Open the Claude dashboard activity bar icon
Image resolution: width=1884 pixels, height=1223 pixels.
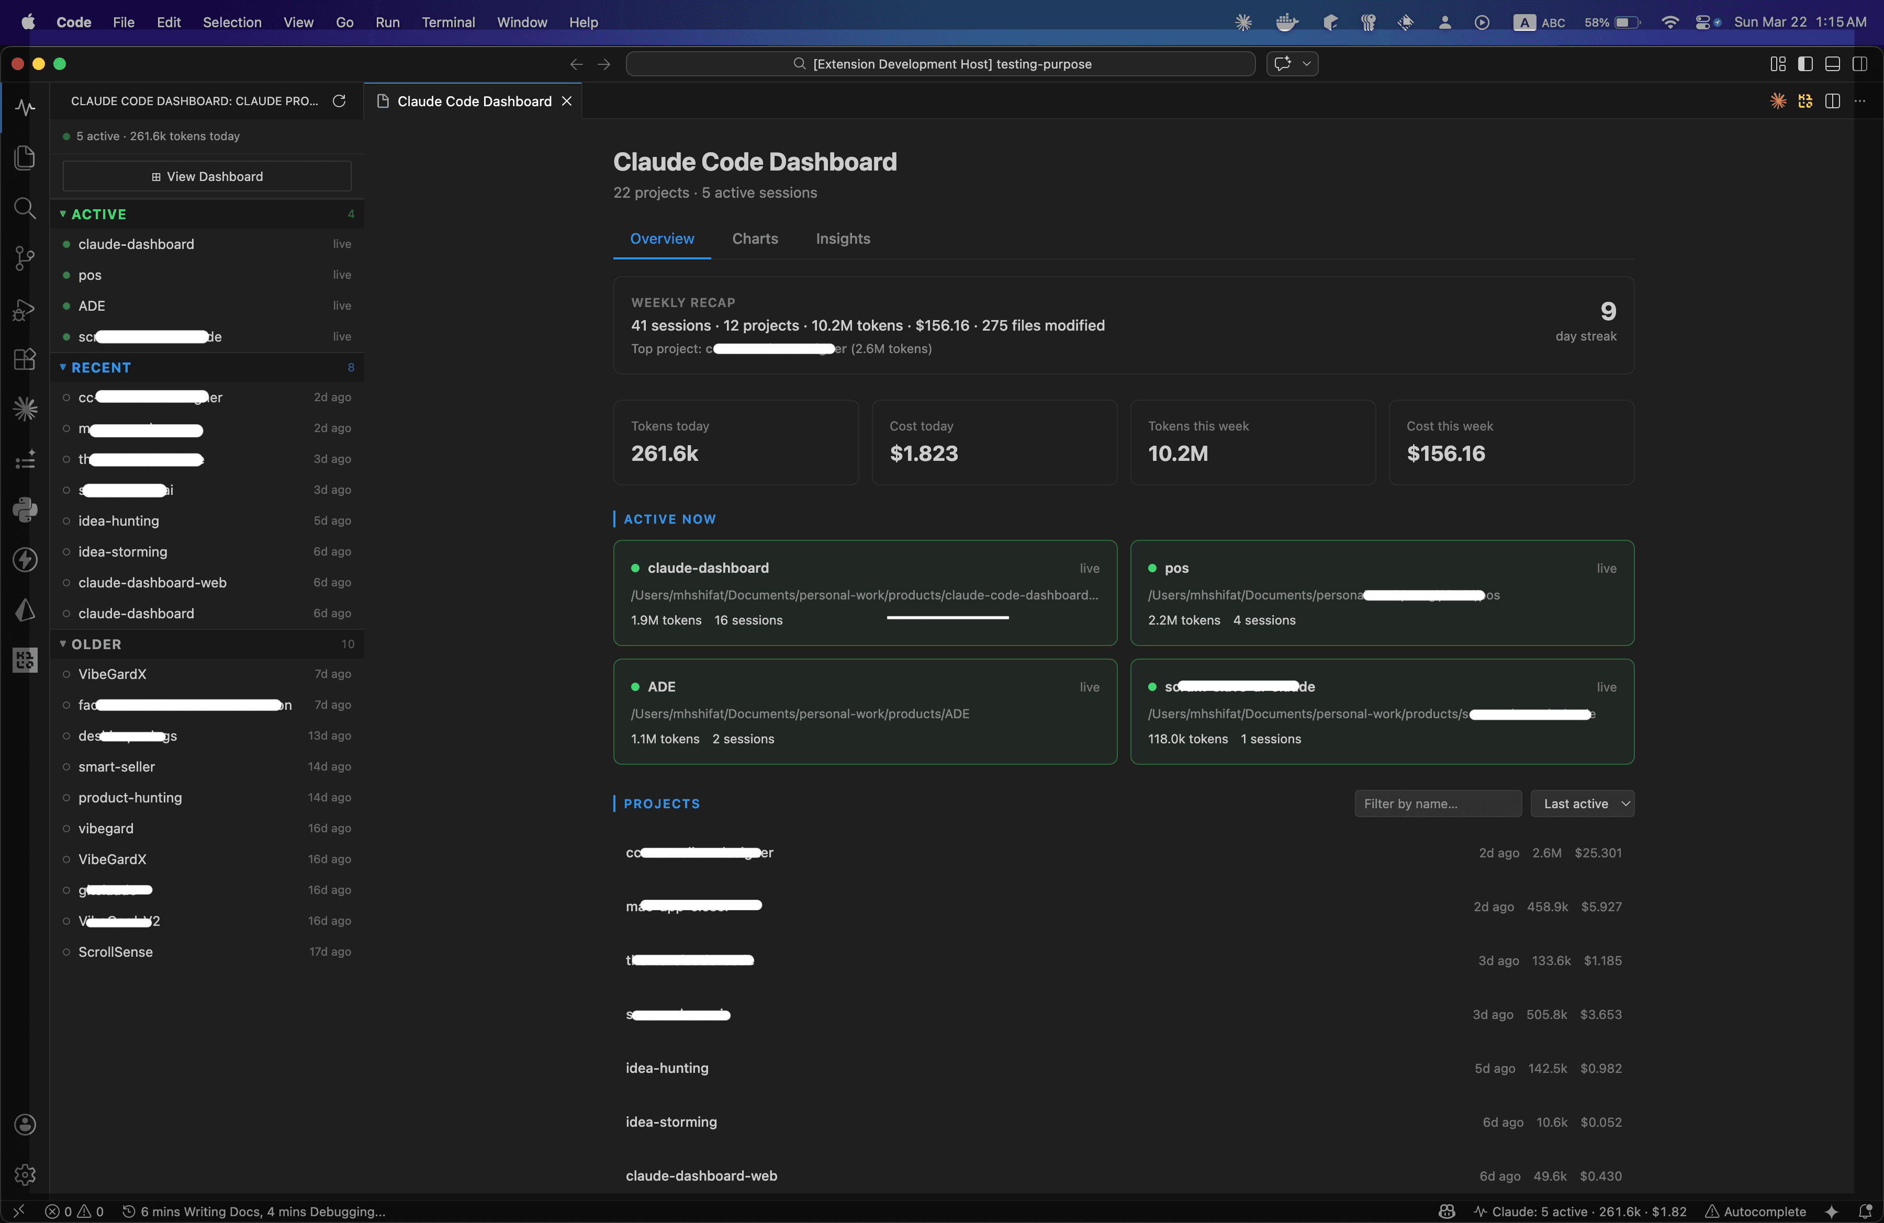[x=25, y=107]
